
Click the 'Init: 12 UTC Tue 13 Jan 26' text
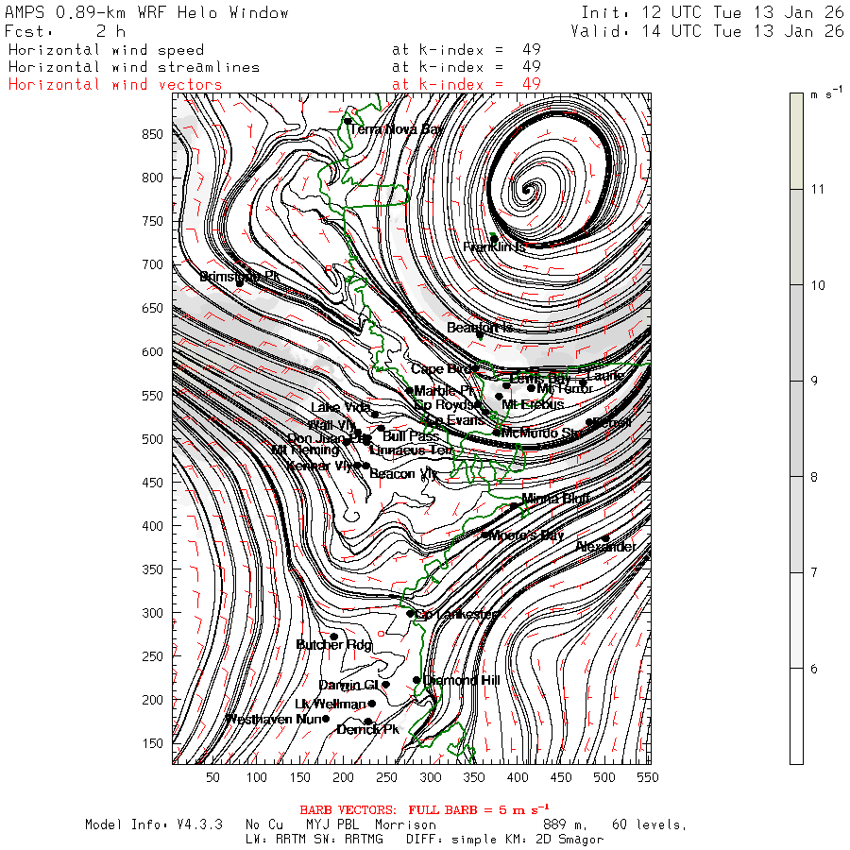pos(713,12)
